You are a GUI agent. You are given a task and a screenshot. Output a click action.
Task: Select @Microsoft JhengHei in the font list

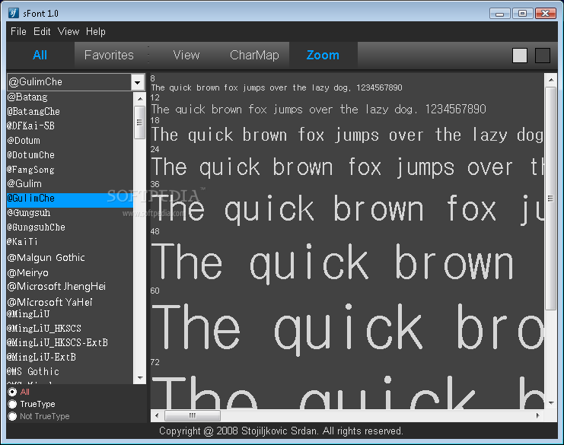pos(70,287)
